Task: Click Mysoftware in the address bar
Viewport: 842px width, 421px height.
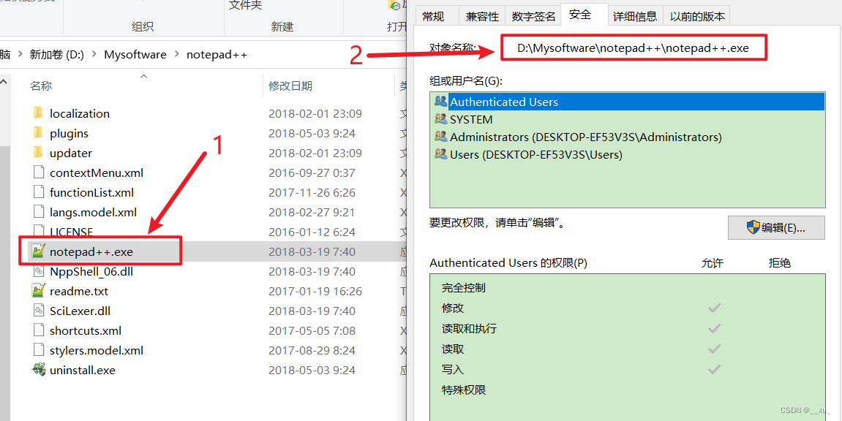Action: 135,54
